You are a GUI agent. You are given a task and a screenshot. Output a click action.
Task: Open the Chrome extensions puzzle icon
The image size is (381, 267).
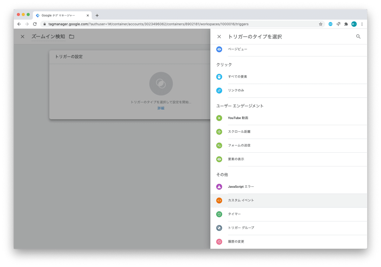[x=346, y=24]
